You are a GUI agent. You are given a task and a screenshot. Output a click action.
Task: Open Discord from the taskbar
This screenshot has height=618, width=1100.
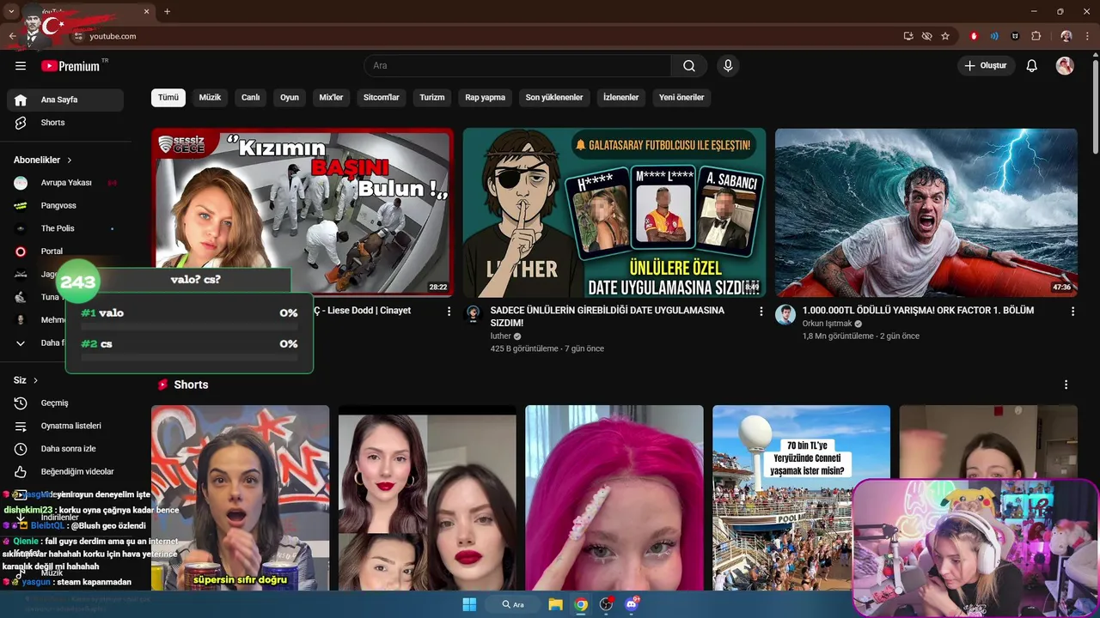tap(632, 604)
